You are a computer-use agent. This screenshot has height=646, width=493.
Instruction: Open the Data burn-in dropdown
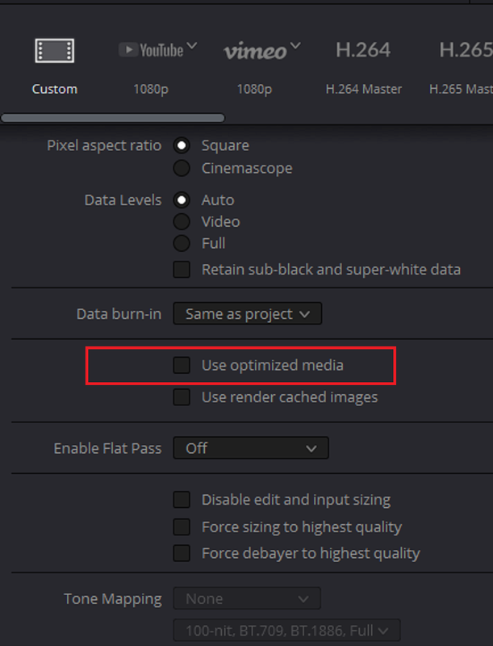pyautogui.click(x=248, y=313)
